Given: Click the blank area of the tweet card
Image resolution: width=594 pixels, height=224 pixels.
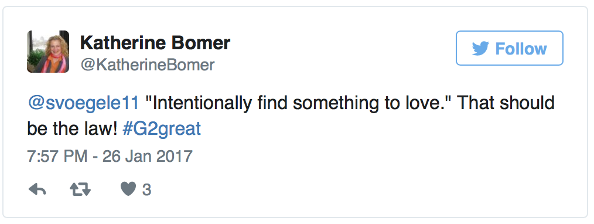Looking at the screenshot, I should (341, 182).
